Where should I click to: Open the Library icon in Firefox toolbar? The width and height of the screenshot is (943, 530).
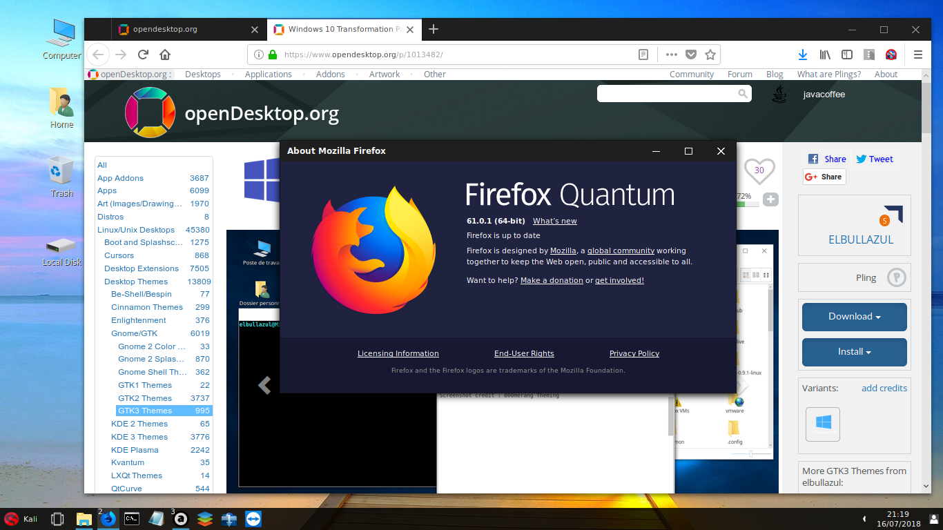tap(825, 55)
